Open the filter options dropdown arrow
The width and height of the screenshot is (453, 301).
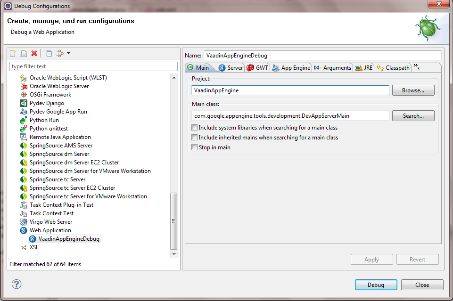click(68, 53)
